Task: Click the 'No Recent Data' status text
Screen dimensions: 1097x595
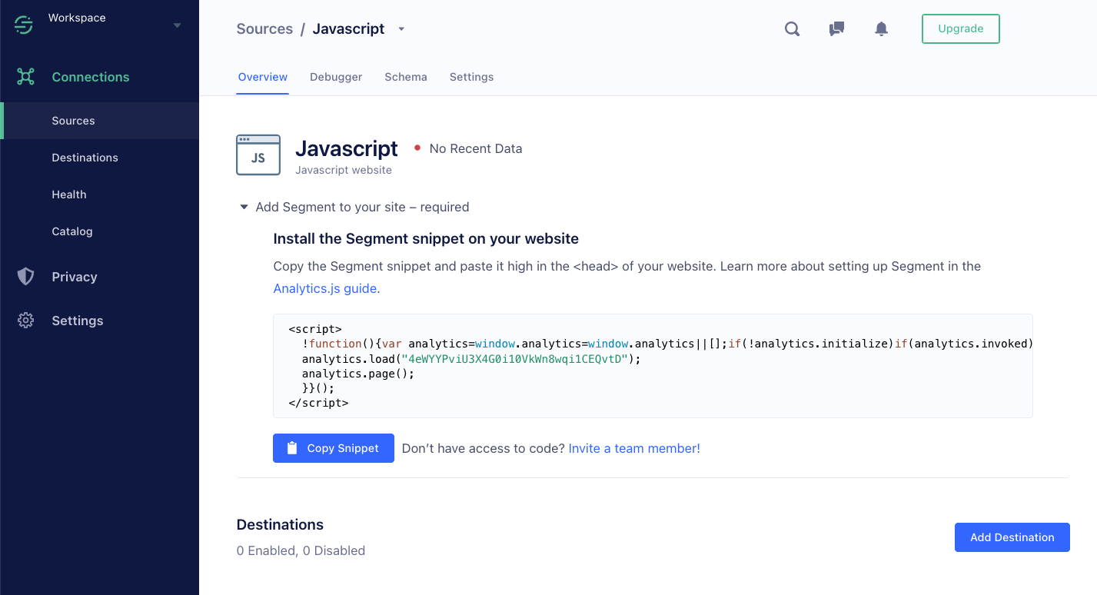Action: point(476,148)
